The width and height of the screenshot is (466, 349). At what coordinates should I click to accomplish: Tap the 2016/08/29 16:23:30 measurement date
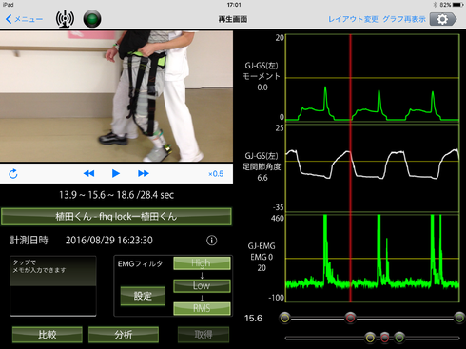[109, 241]
